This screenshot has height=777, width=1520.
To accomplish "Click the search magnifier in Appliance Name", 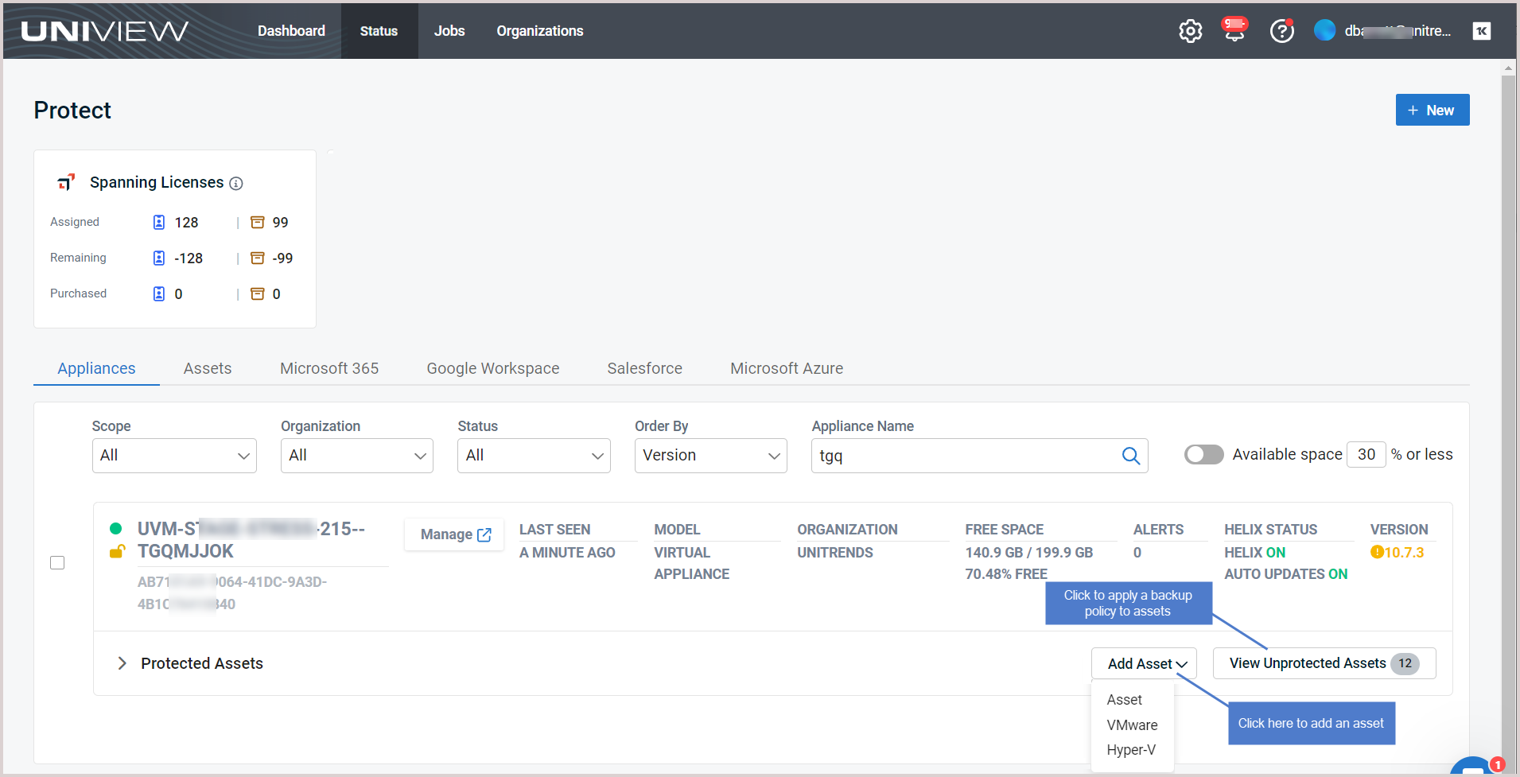I will point(1130,456).
